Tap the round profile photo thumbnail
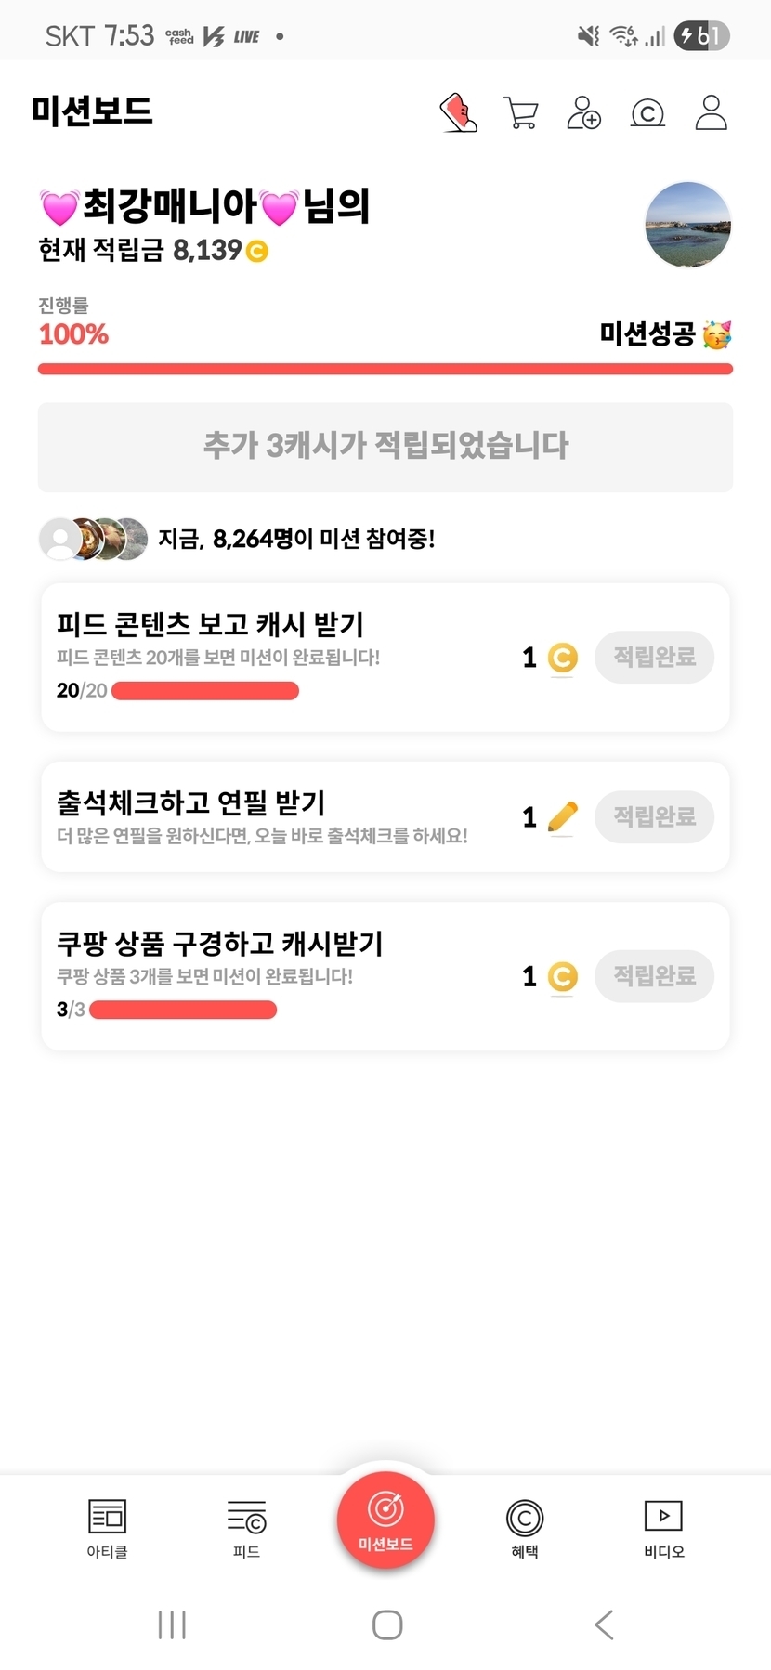This screenshot has height=1670, width=771. coord(688,225)
